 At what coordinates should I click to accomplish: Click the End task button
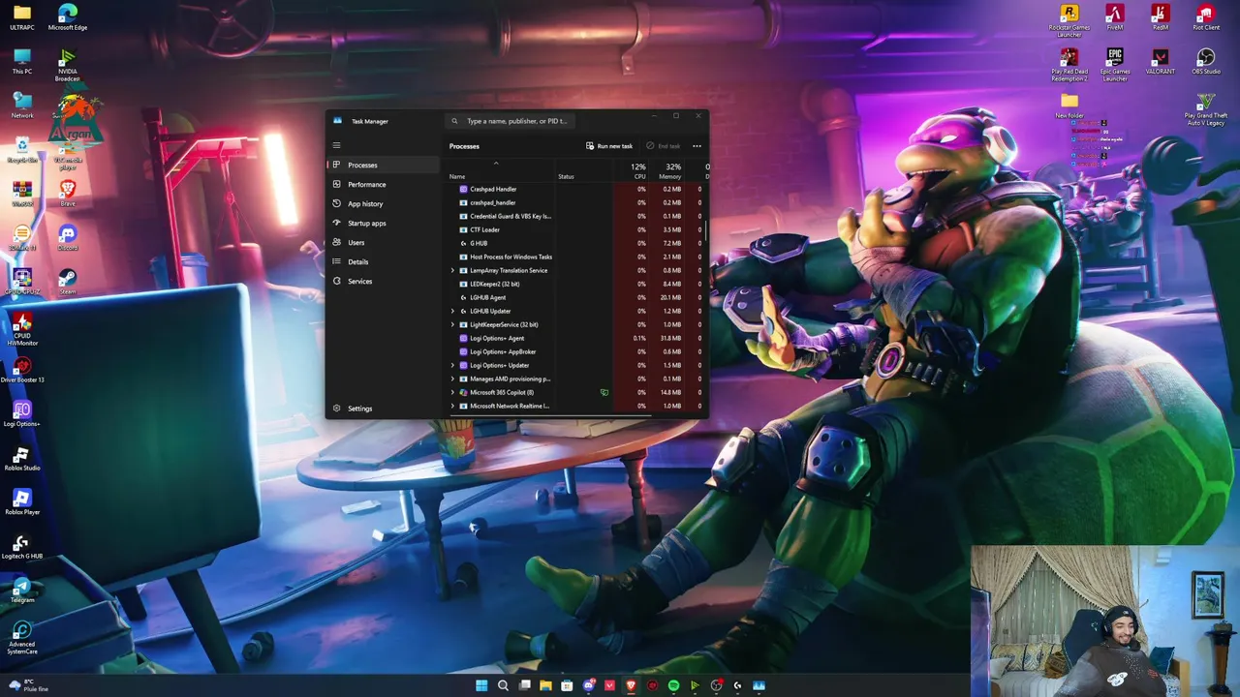coord(663,146)
